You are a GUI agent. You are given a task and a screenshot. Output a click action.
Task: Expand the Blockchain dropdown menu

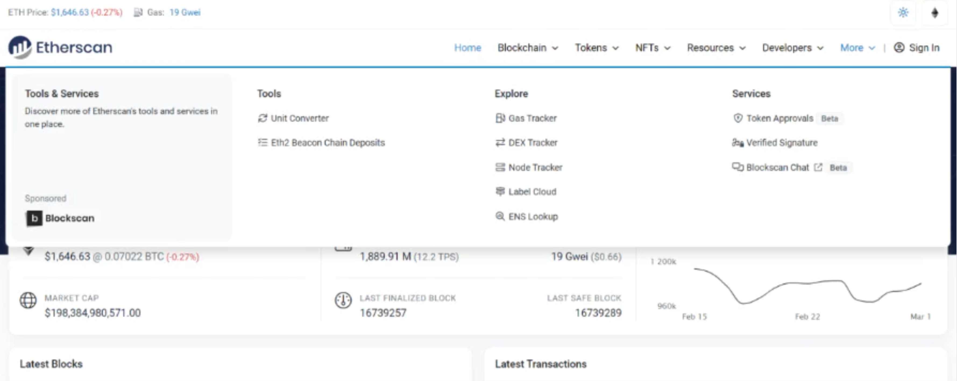click(527, 48)
